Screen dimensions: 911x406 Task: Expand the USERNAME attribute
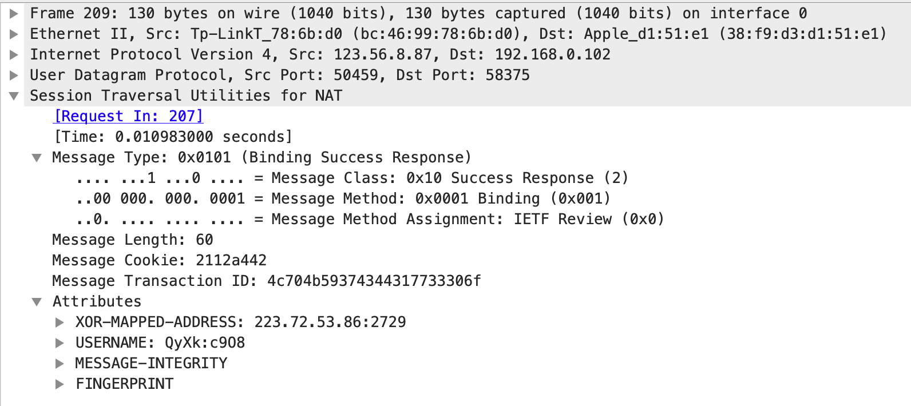60,342
